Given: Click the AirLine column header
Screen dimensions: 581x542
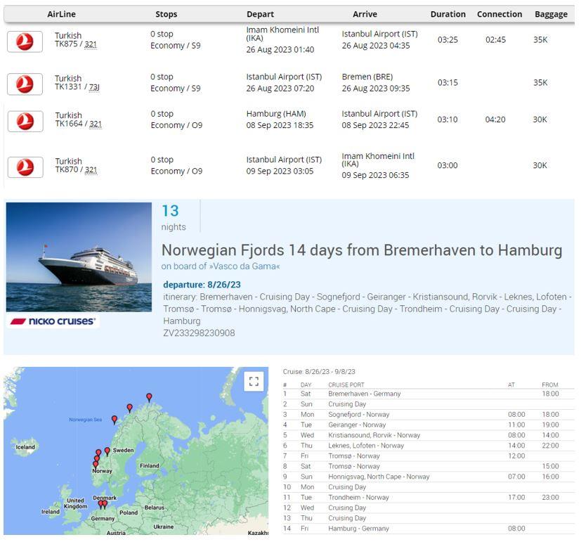Looking at the screenshot, I should [x=61, y=14].
